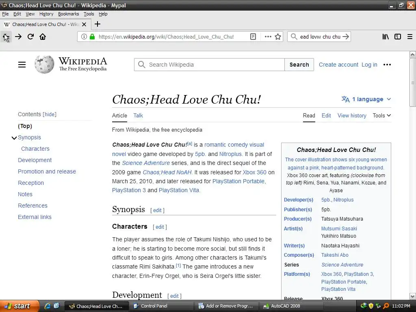
Task: Click the page scrollbar down arrow
Action: point(413,296)
